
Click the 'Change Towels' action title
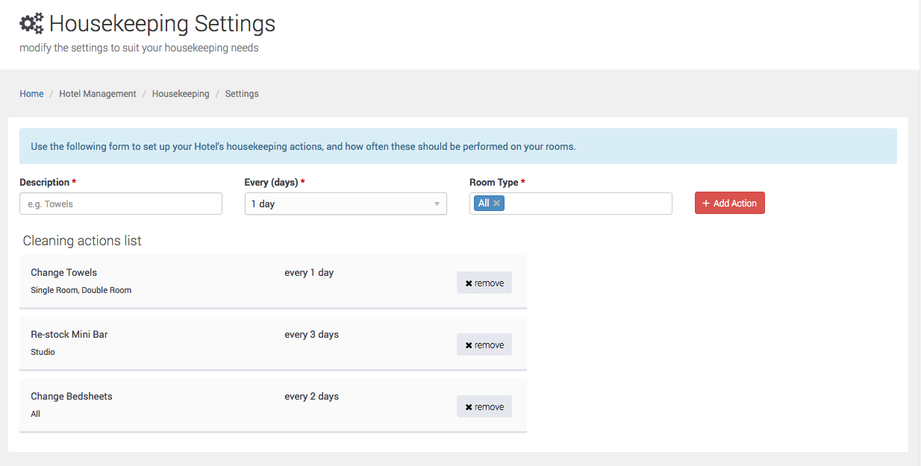[x=64, y=273]
